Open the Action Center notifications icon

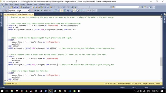(162, 91)
